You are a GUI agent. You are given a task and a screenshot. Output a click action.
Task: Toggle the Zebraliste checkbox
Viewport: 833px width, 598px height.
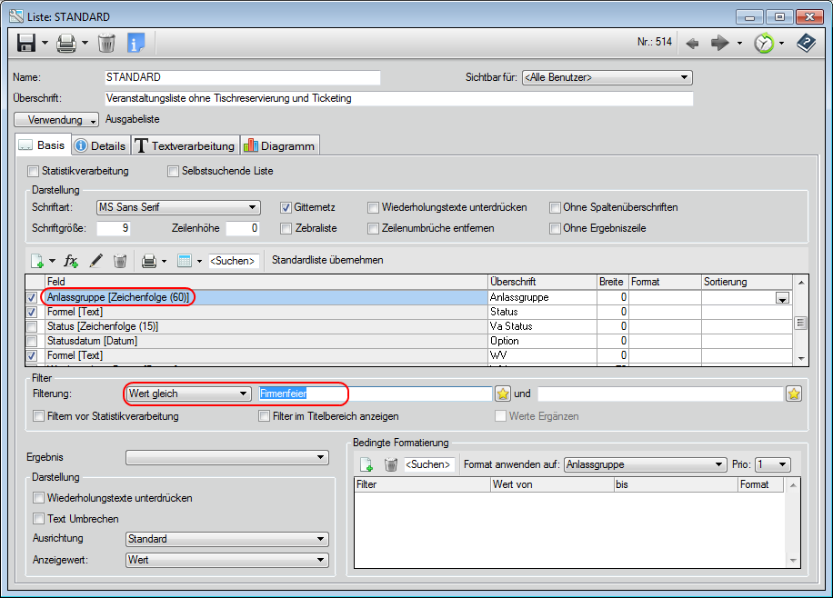[286, 228]
